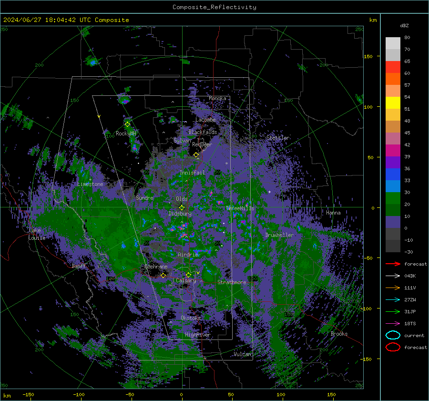Click the Hanna city label
Viewport: 429px width, 401px height.
point(333,213)
